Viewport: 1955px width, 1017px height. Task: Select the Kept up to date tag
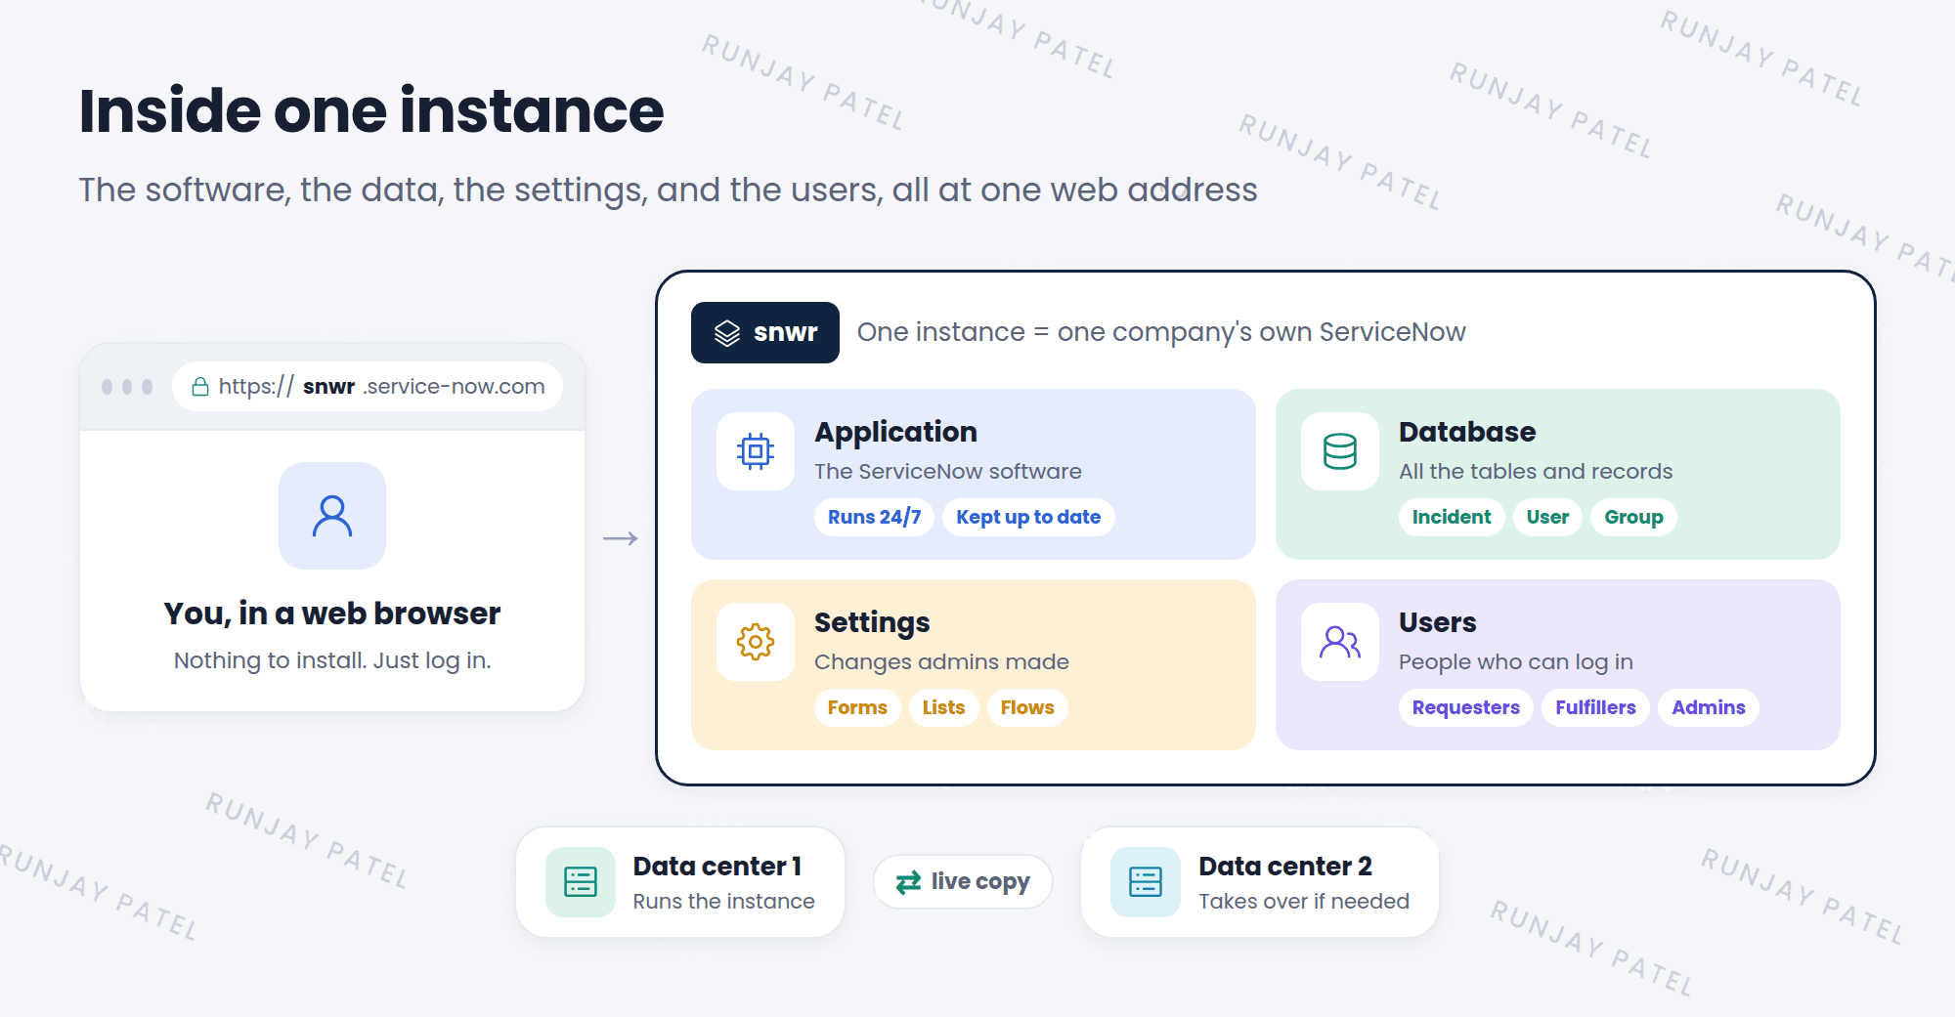(x=1028, y=517)
